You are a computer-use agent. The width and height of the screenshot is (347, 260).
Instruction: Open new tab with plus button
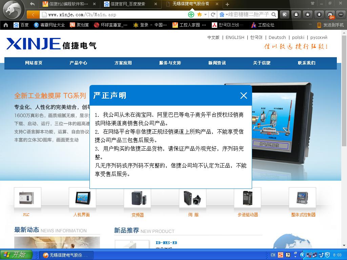coord(227,4)
